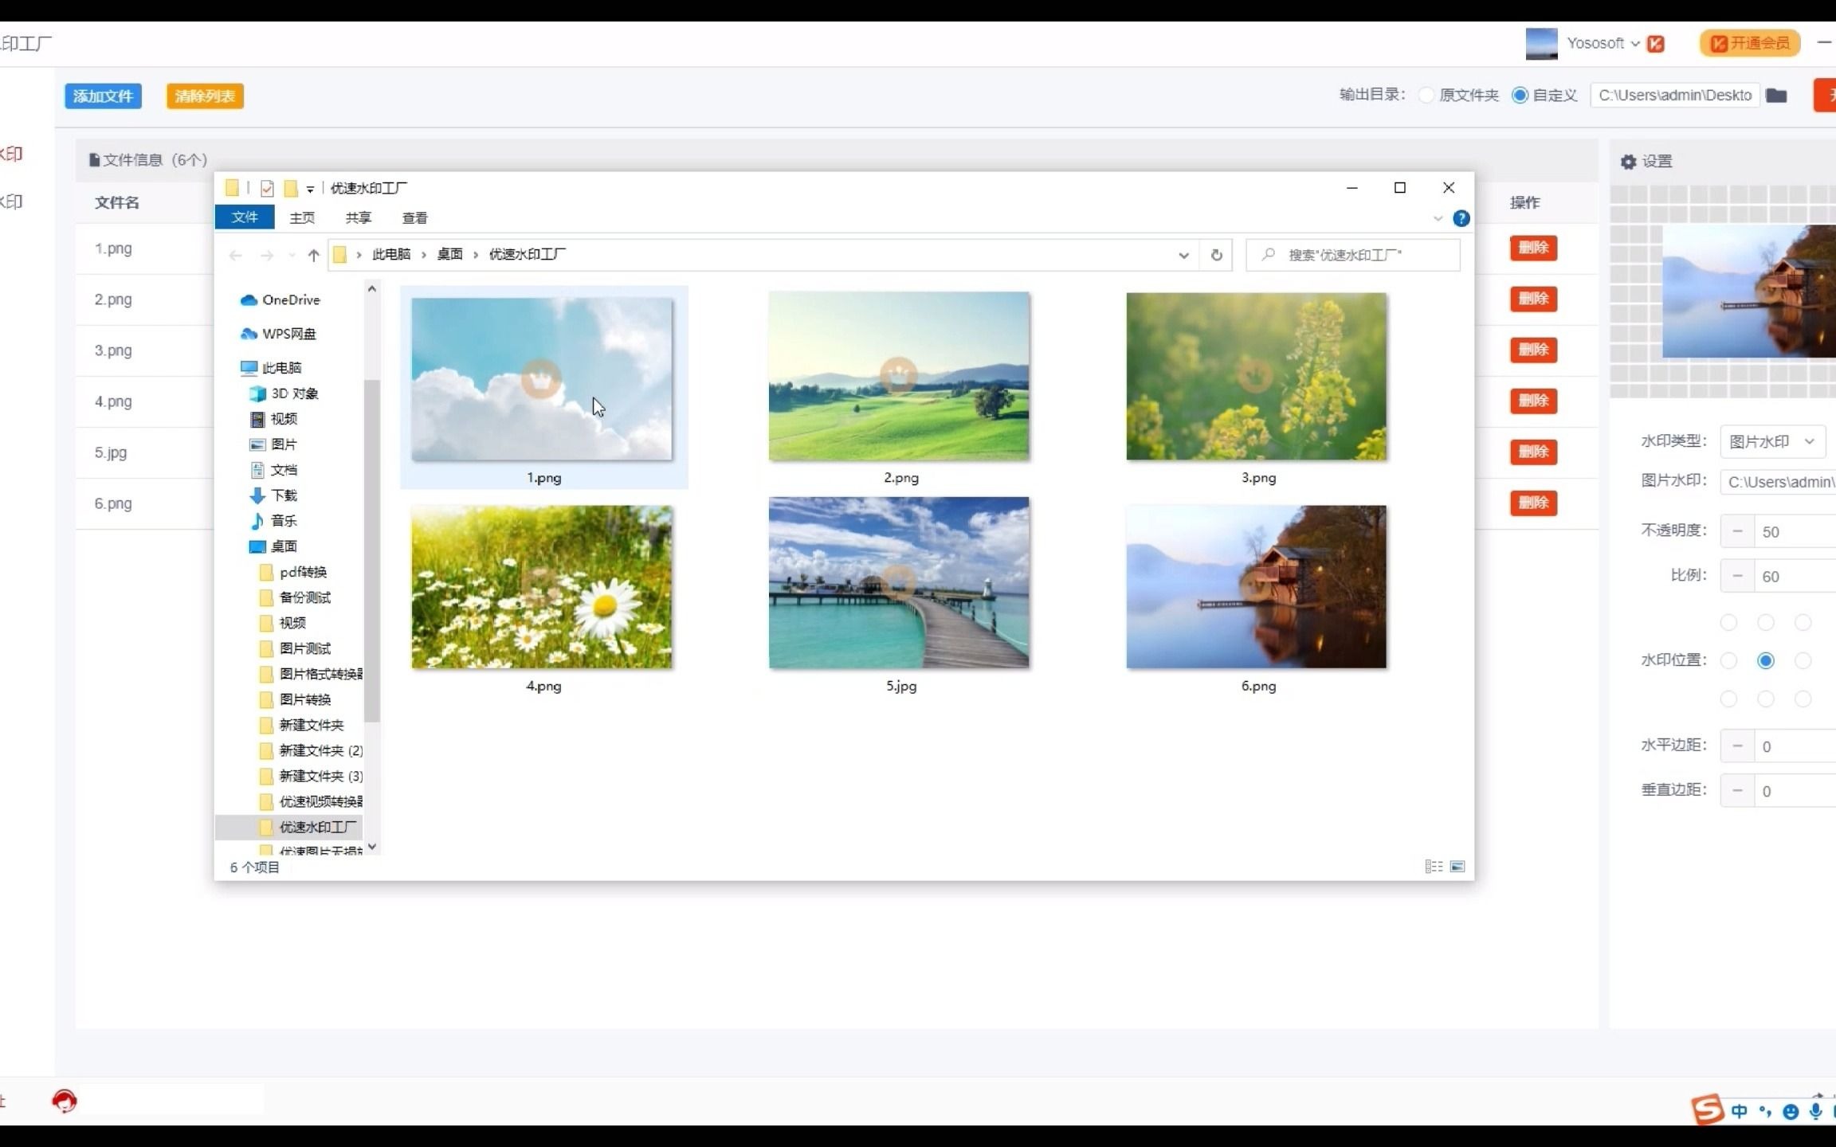Click the up-directory arrow in Explorer
This screenshot has width=1836, height=1147.
[313, 255]
